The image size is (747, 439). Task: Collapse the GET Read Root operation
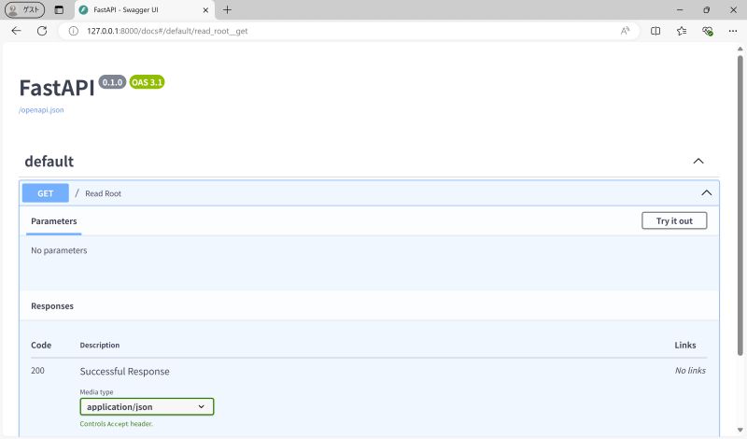tap(707, 193)
